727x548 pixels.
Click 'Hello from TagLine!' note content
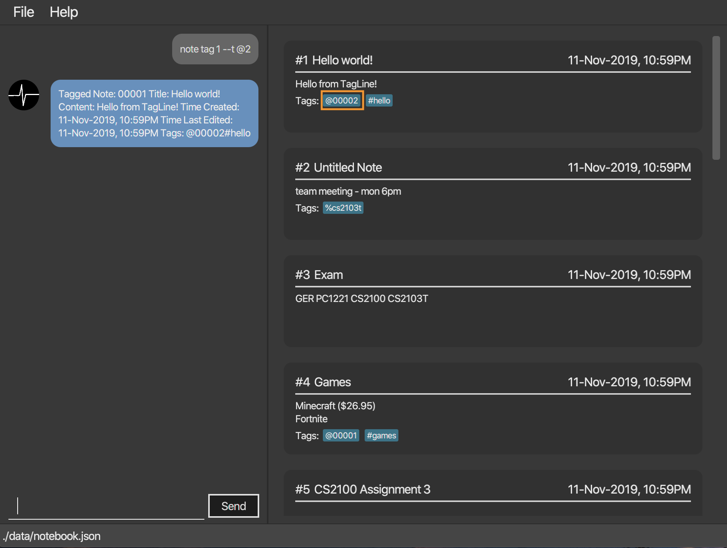336,84
